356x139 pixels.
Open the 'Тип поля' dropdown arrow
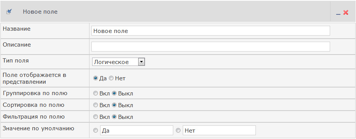click(141, 62)
